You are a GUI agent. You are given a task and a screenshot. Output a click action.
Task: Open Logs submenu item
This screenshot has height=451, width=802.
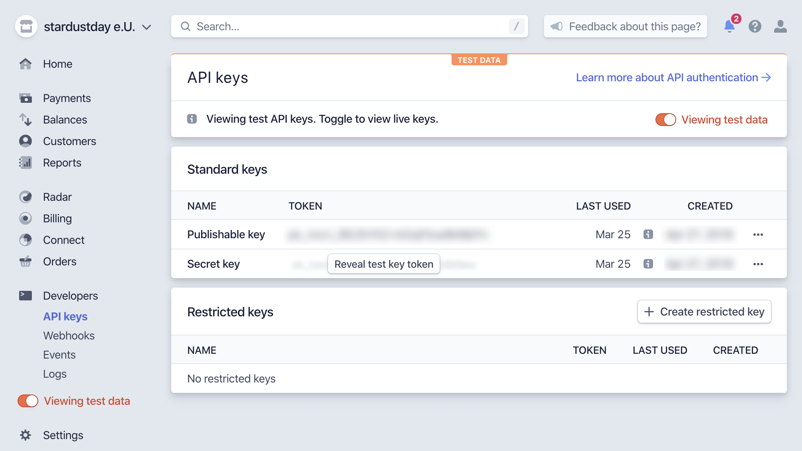point(55,374)
